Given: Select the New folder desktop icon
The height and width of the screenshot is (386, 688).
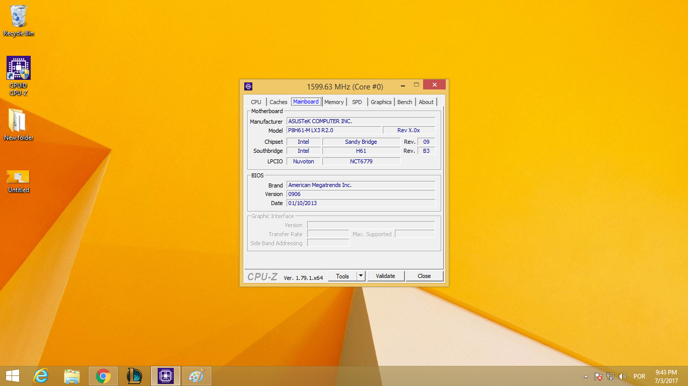Looking at the screenshot, I should (x=19, y=124).
